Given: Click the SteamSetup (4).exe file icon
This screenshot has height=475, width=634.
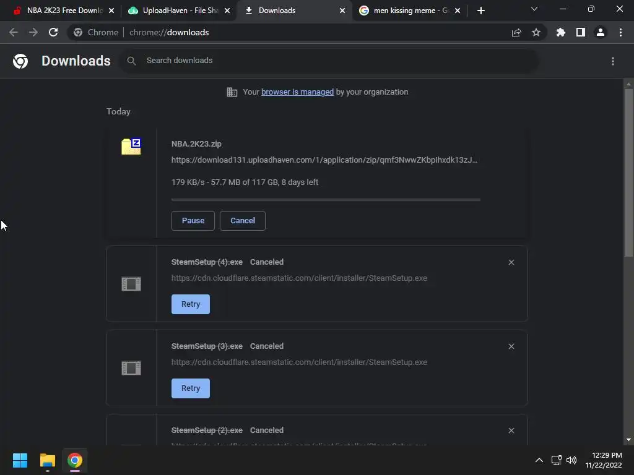Looking at the screenshot, I should pyautogui.click(x=131, y=284).
